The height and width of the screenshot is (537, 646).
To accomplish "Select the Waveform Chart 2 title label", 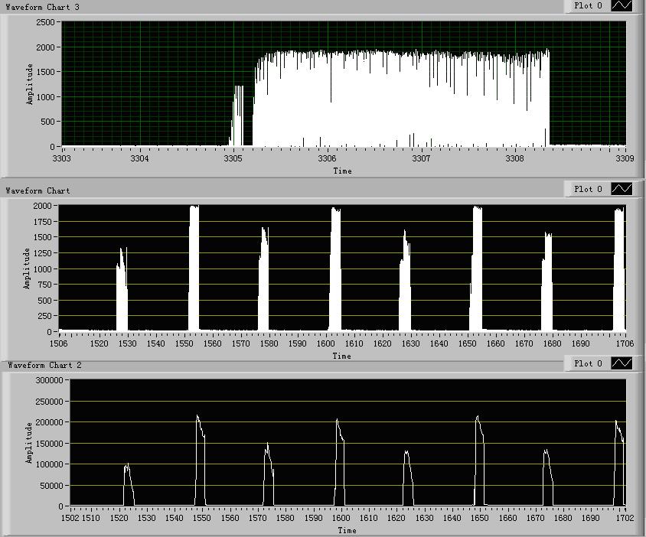I will point(44,366).
